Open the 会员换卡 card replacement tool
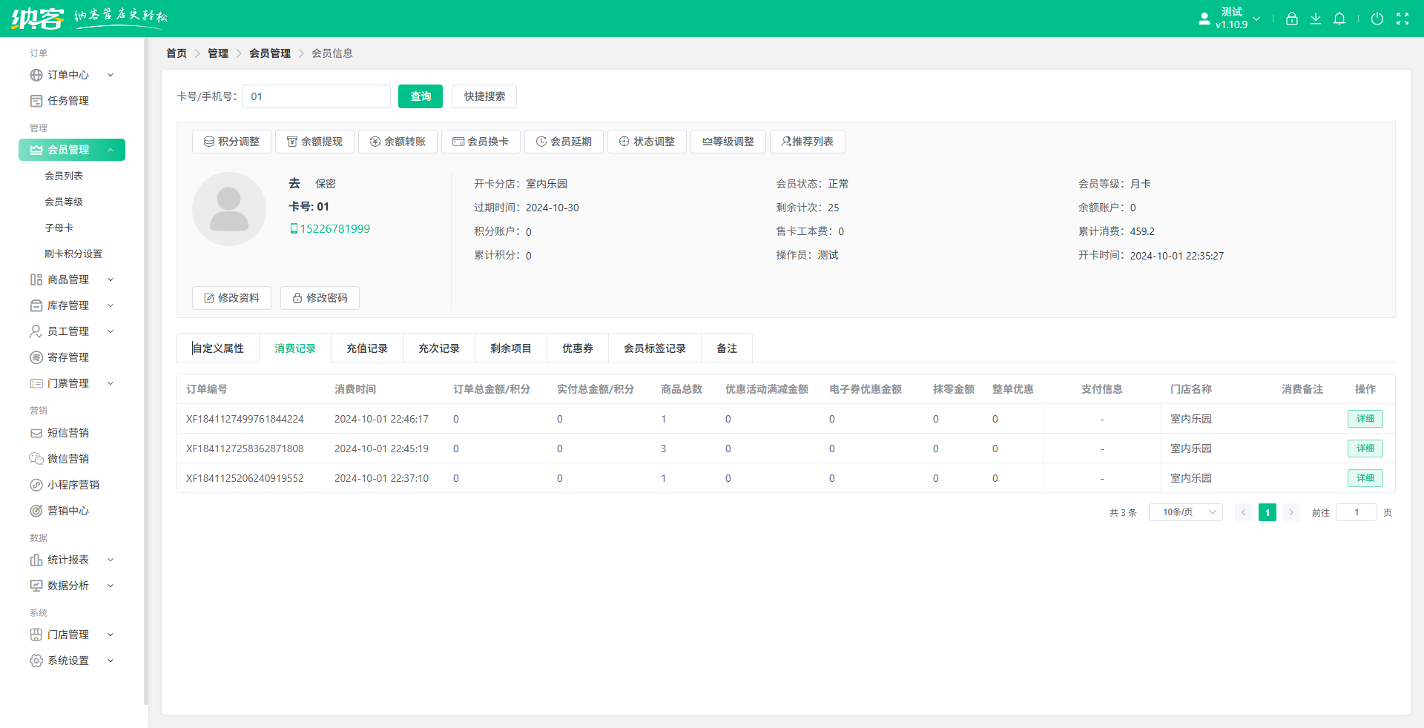 coord(481,142)
